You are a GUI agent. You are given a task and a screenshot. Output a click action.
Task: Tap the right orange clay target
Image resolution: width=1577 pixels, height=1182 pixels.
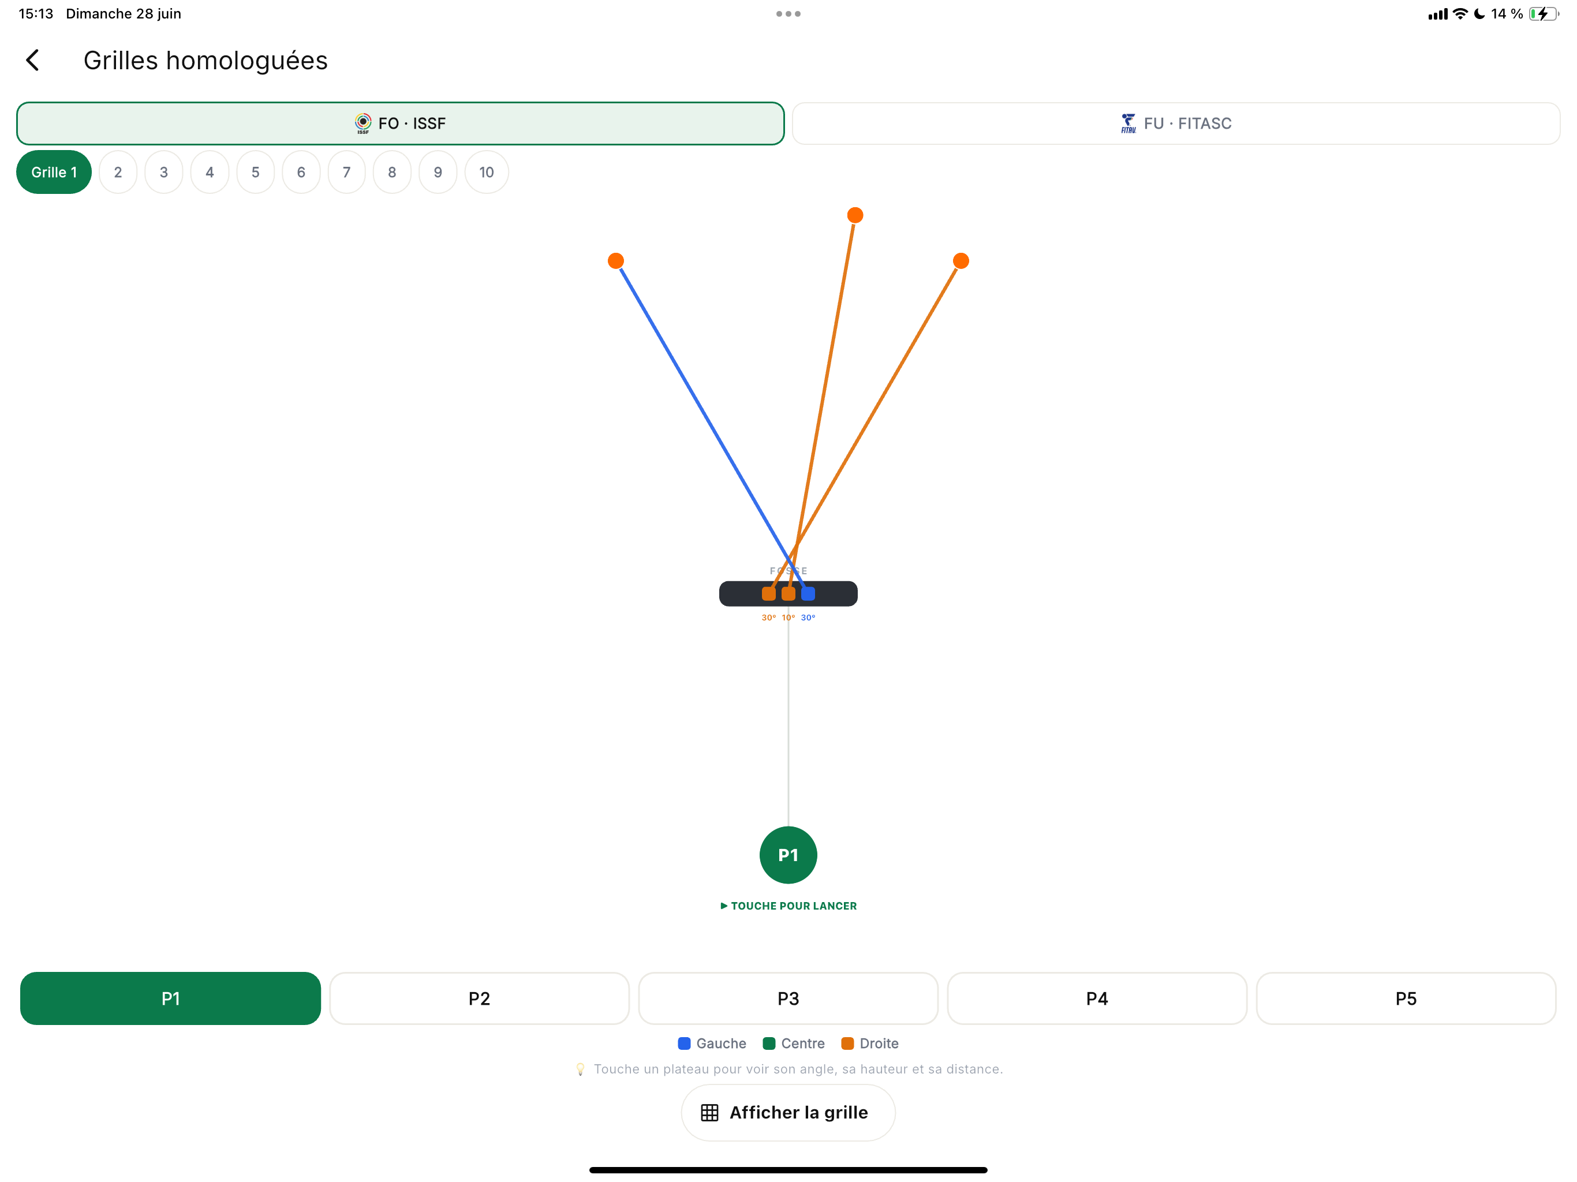[x=961, y=261]
